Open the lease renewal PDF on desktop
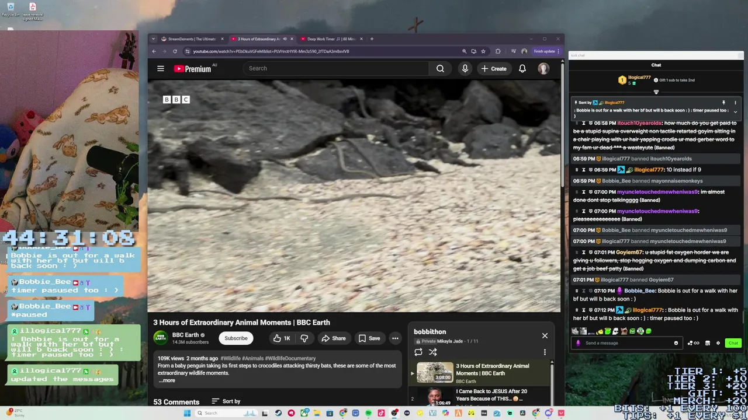This screenshot has width=748, height=420. tap(33, 12)
